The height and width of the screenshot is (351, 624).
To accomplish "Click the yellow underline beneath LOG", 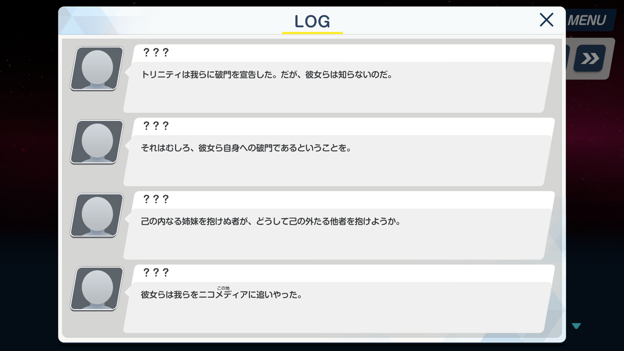I will [x=312, y=33].
